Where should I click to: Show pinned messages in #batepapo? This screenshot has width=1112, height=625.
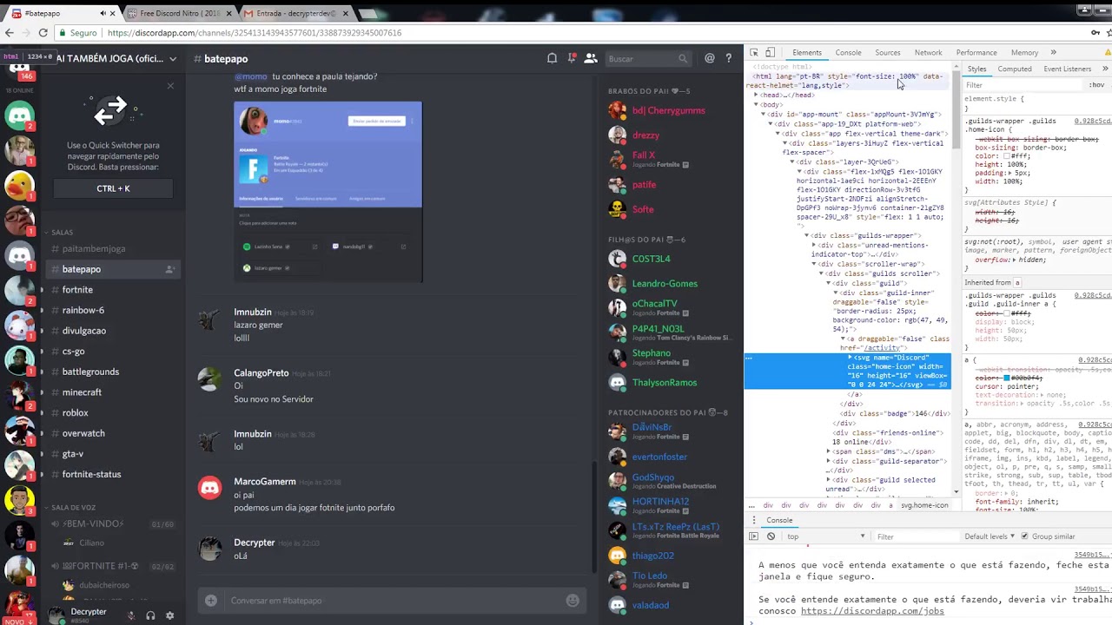pos(572,58)
